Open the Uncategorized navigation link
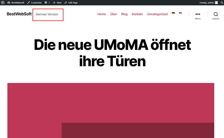This screenshot has height=138, width=224. [157, 14]
